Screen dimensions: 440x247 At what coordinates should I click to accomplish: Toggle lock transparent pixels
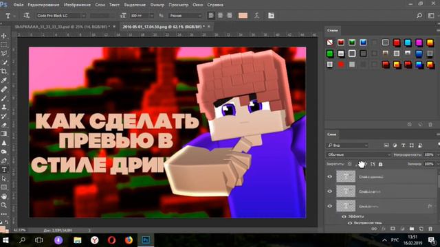(350, 164)
